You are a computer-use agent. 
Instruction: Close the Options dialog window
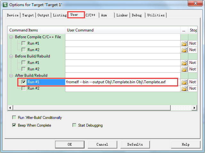195,3
